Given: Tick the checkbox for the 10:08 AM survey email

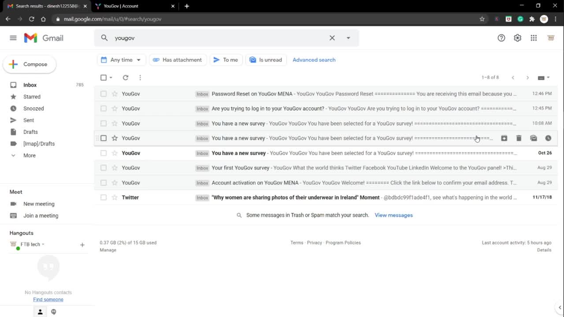Looking at the screenshot, I should 104,123.
